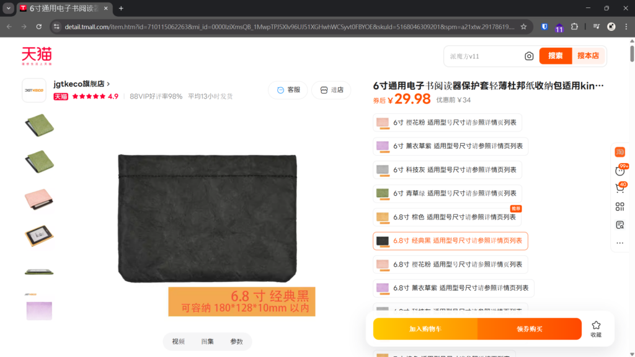Image resolution: width=635 pixels, height=357 pixels.
Task: Click the camera image-search icon in search box
Action: coord(529,56)
